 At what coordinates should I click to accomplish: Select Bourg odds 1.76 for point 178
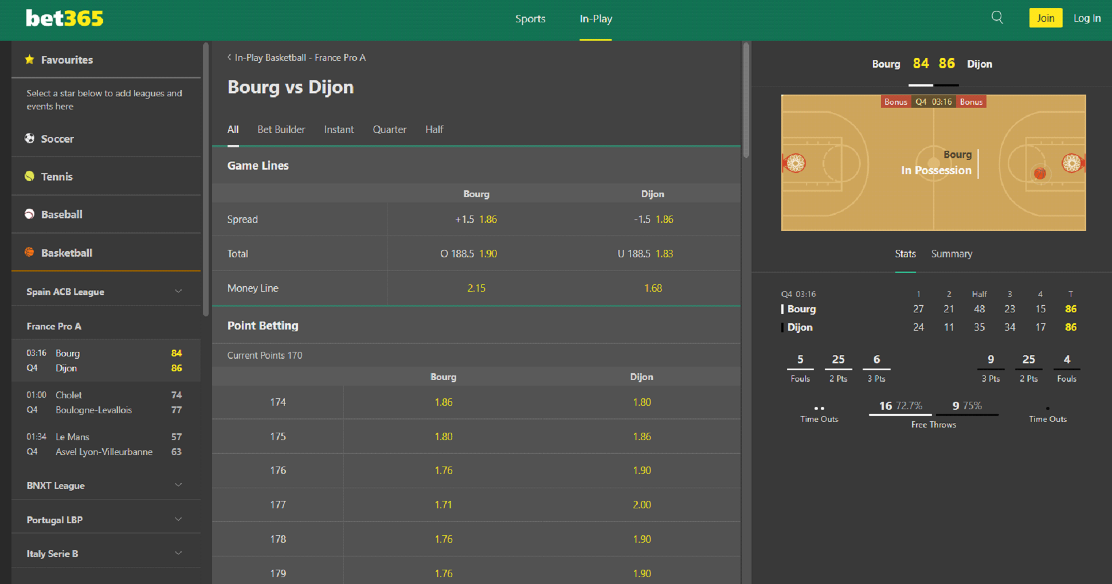coord(443,539)
